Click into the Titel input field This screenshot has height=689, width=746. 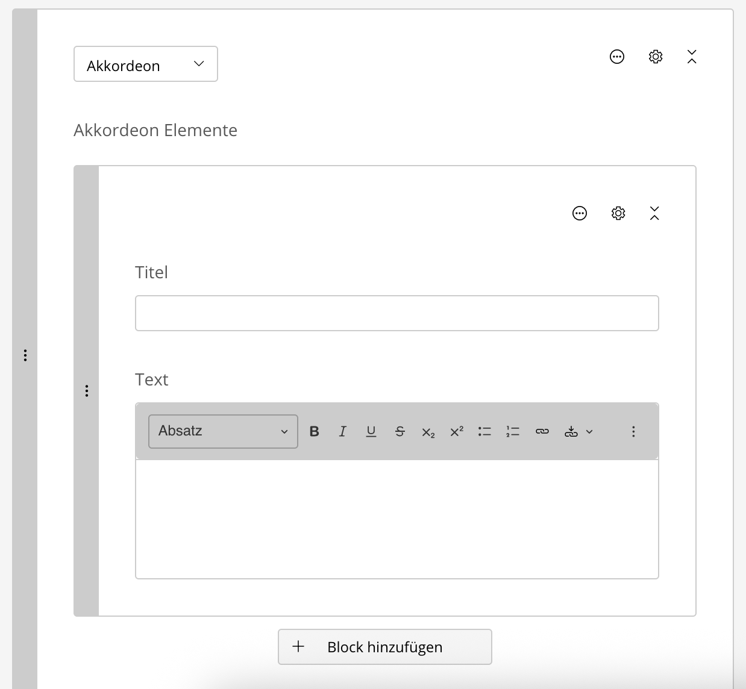coord(397,313)
